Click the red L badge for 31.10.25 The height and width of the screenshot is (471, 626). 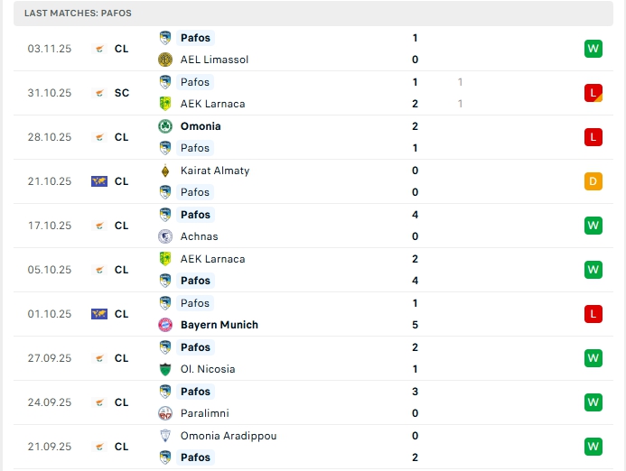pyautogui.click(x=593, y=93)
